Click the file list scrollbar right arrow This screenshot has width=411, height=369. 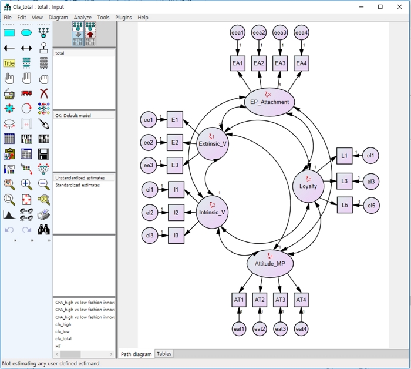pos(111,354)
